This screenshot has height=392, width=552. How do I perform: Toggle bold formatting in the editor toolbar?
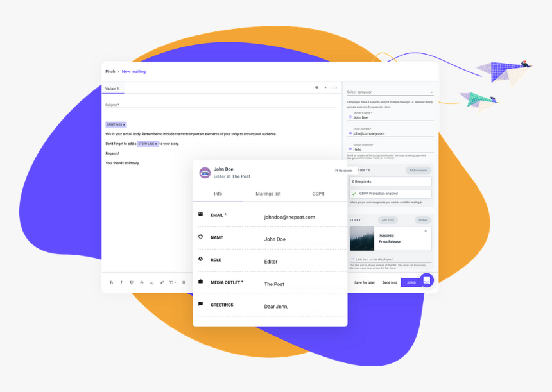tap(111, 282)
